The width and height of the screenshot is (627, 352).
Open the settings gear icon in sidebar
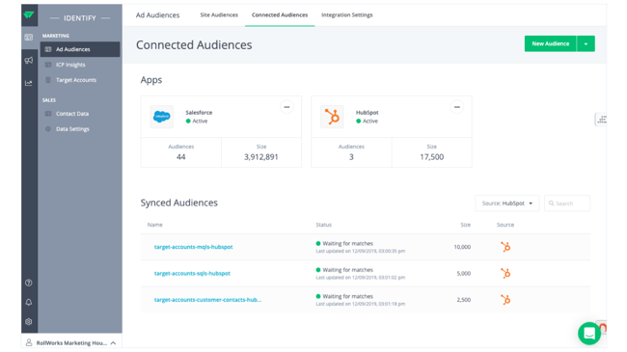click(29, 321)
